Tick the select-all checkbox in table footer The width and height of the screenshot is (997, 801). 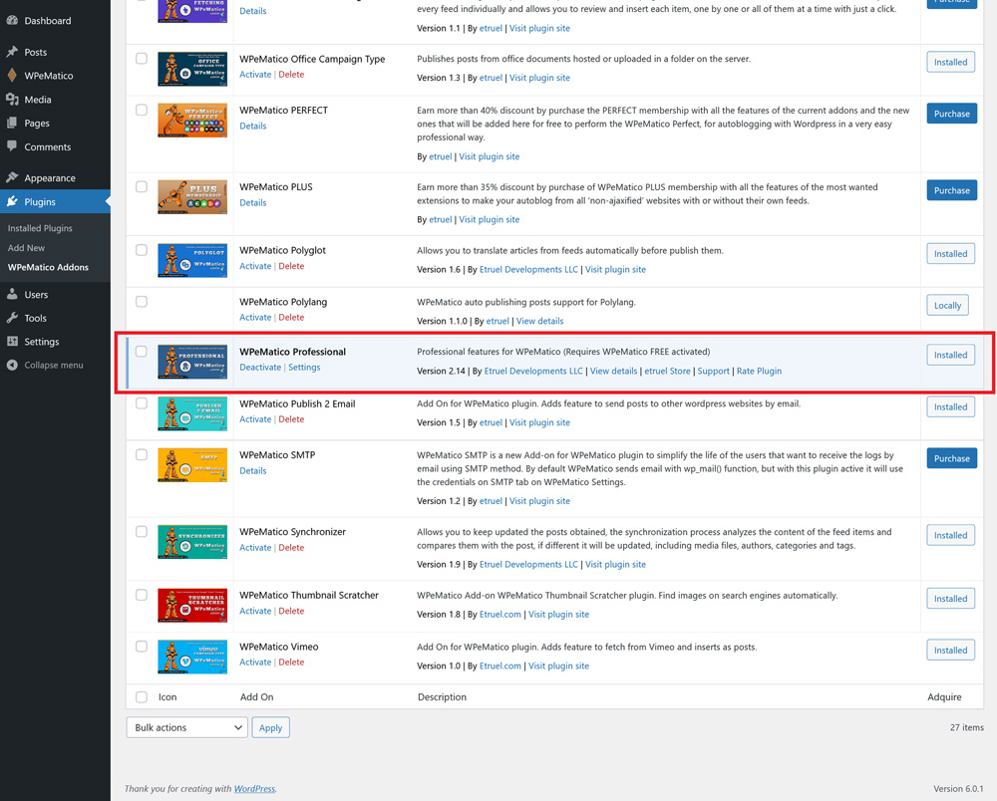pos(142,696)
